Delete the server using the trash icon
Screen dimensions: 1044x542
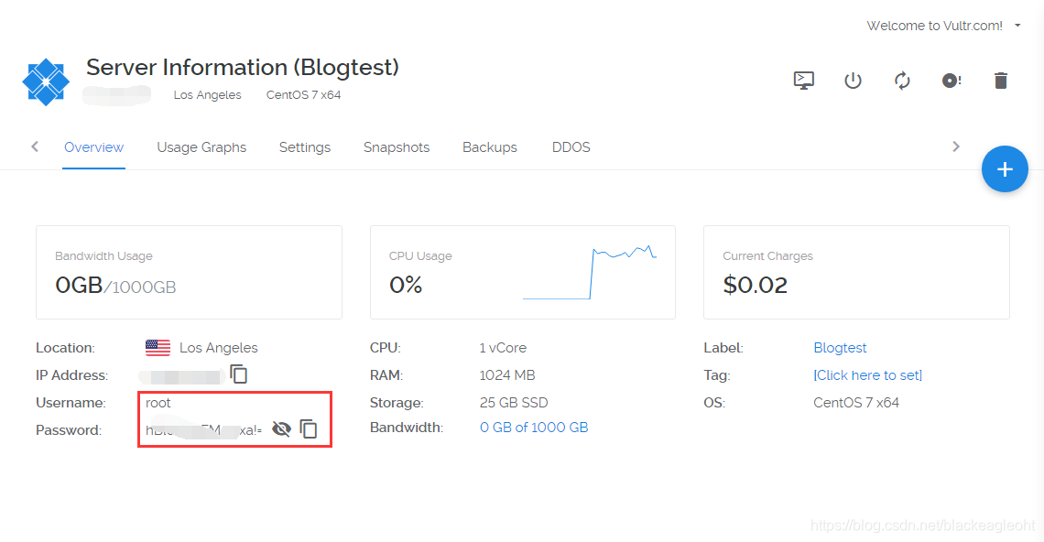[x=1001, y=81]
